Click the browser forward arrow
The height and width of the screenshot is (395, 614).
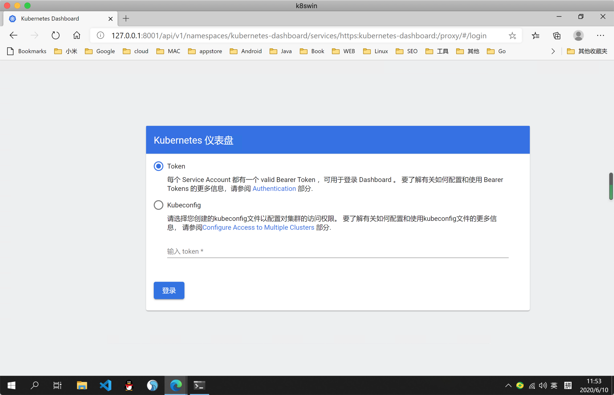pos(34,35)
